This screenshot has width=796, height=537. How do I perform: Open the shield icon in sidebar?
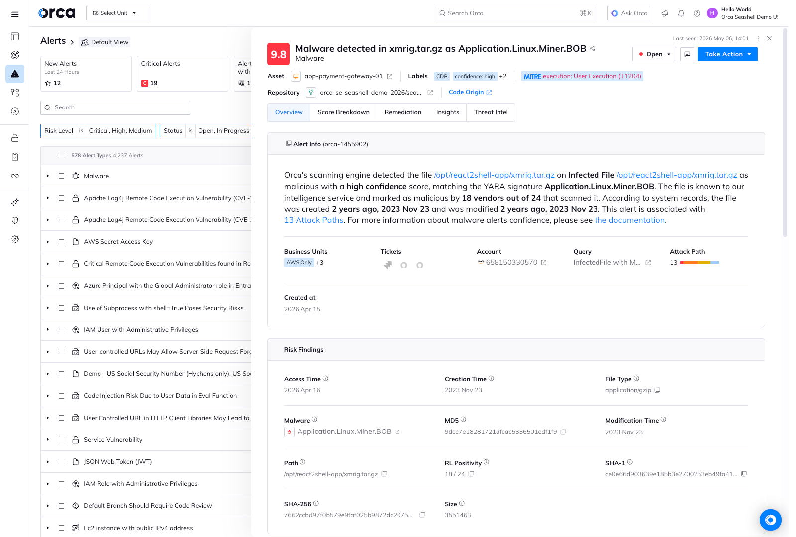(15, 220)
